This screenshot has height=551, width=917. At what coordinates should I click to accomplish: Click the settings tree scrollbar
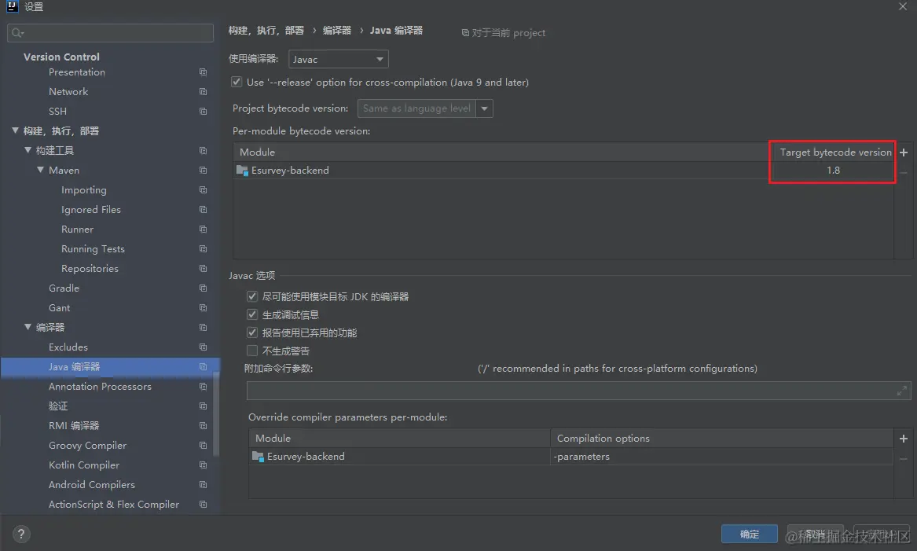point(216,414)
